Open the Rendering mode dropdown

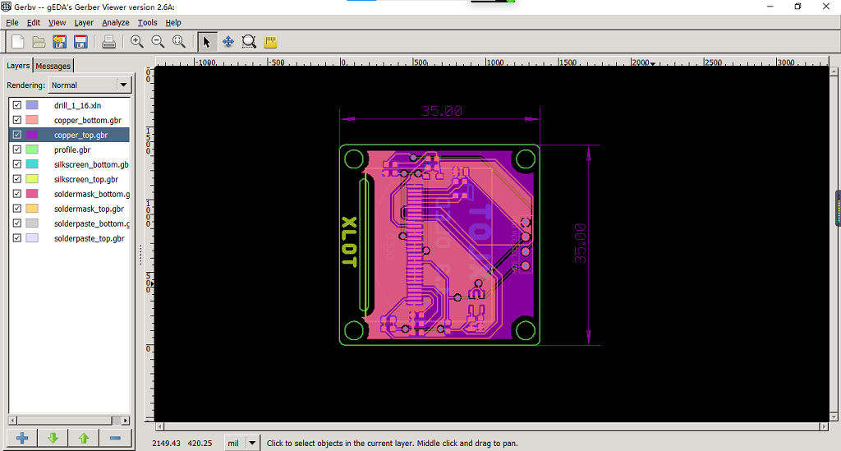pos(90,85)
